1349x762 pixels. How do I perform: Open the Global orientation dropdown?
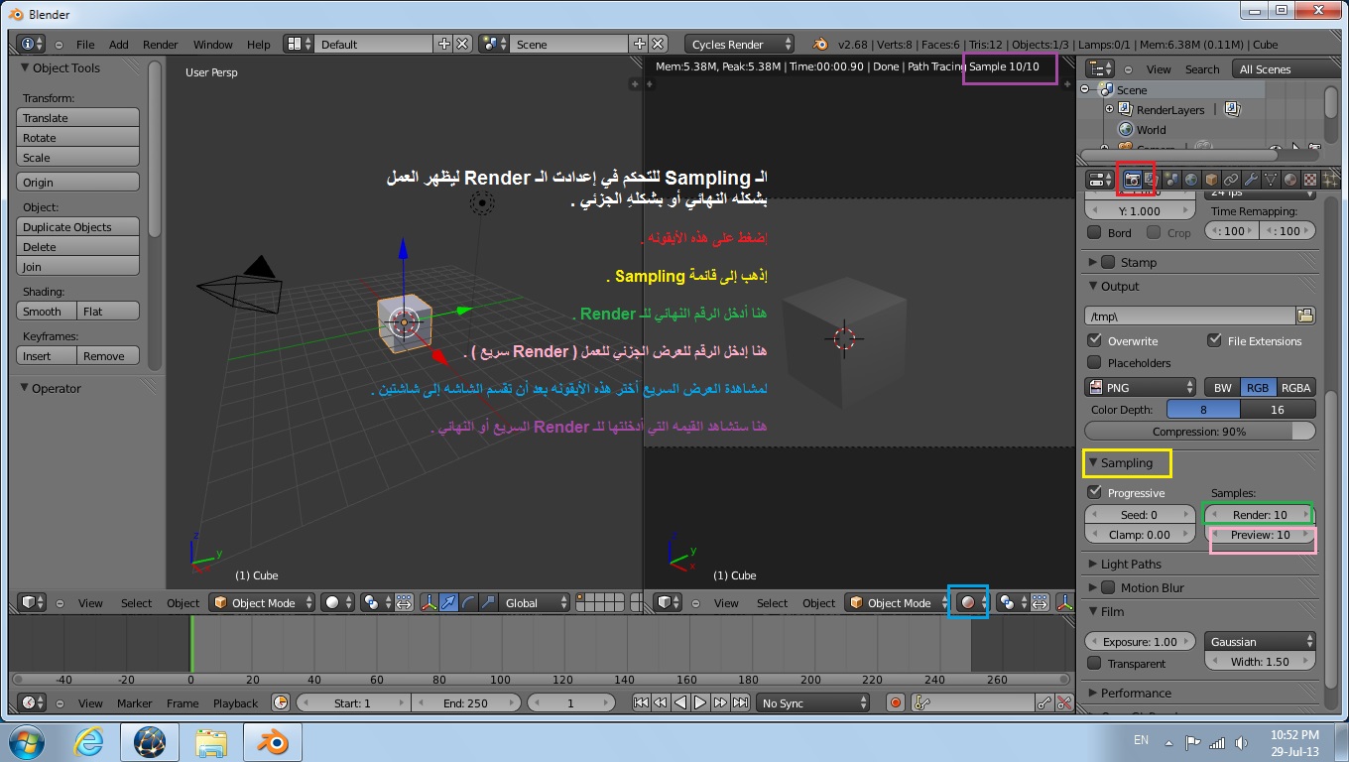click(537, 602)
